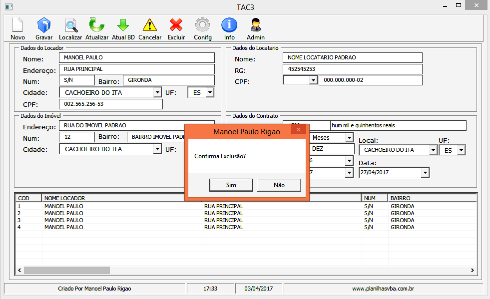Click the Atual BD green arrow icon
The width and height of the screenshot is (490, 299).
123,25
